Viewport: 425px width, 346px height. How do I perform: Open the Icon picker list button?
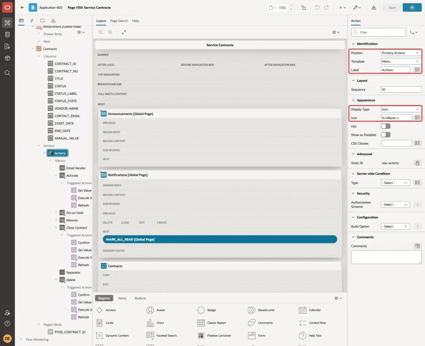(x=417, y=118)
